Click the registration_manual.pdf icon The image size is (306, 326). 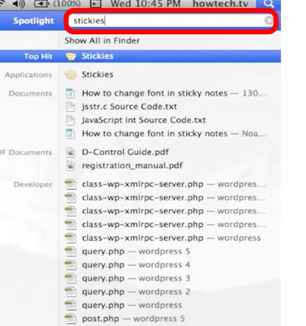coord(70,166)
